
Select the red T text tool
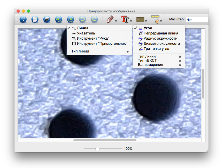(125, 19)
